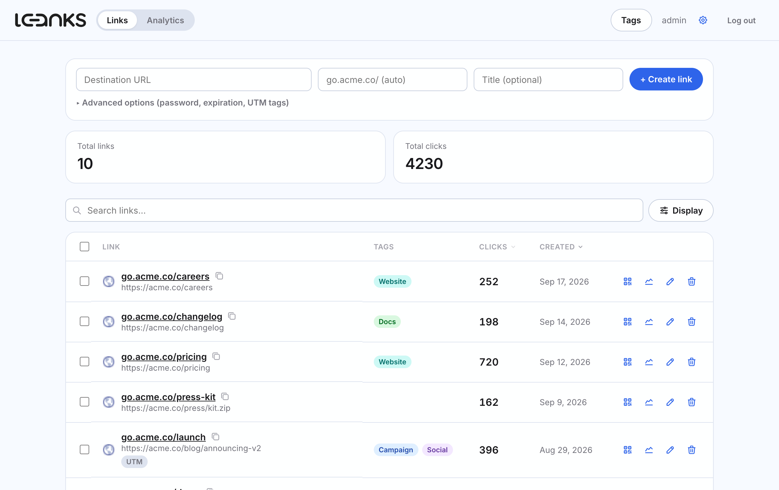
Task: Switch to the Links tab
Action: [117, 20]
